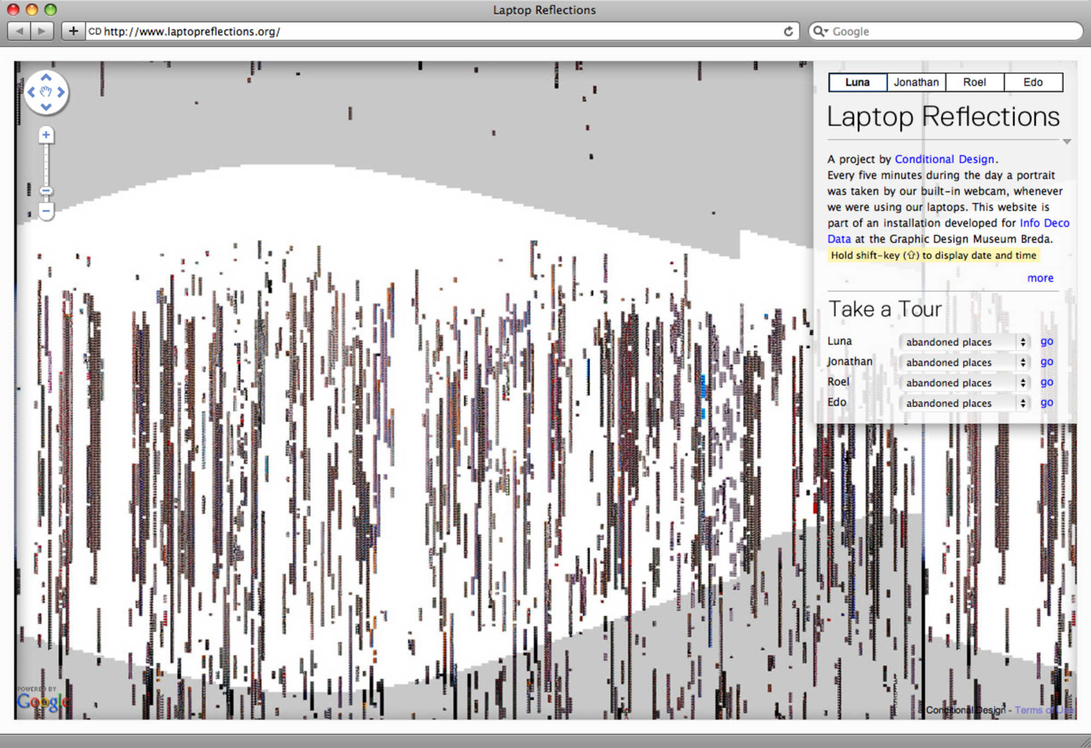Collapse the info panel with small triangle
Image resolution: width=1091 pixels, height=748 pixels.
point(1066,142)
